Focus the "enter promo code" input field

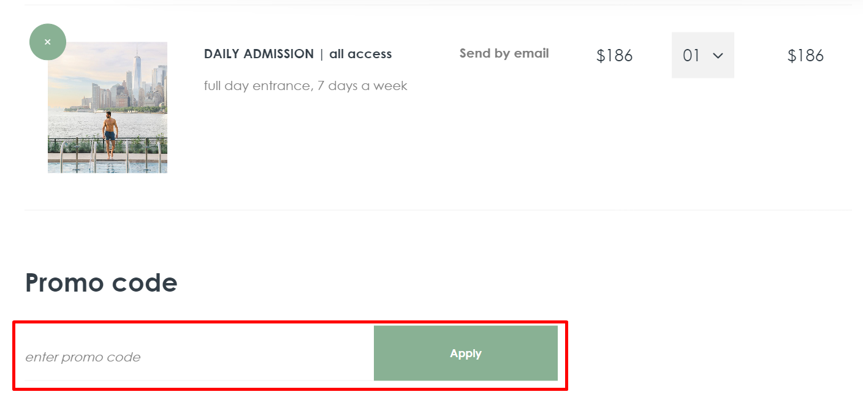[x=196, y=357]
